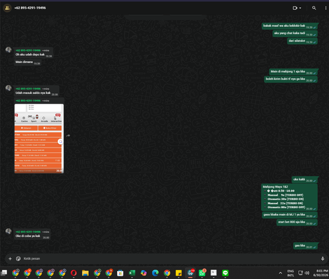Open volume control in system tray
The height and width of the screenshot is (279, 329).
(307, 273)
